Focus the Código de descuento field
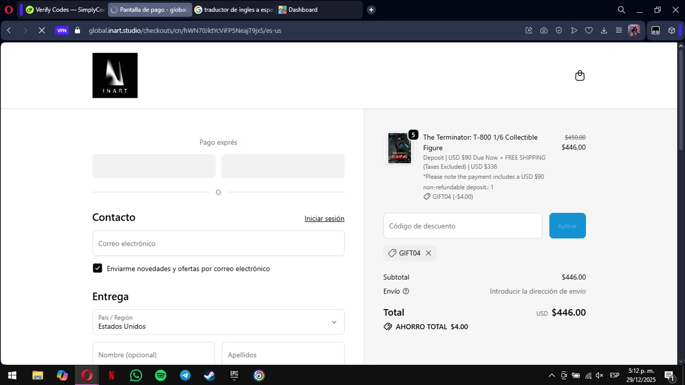This screenshot has width=685, height=385. point(463,226)
